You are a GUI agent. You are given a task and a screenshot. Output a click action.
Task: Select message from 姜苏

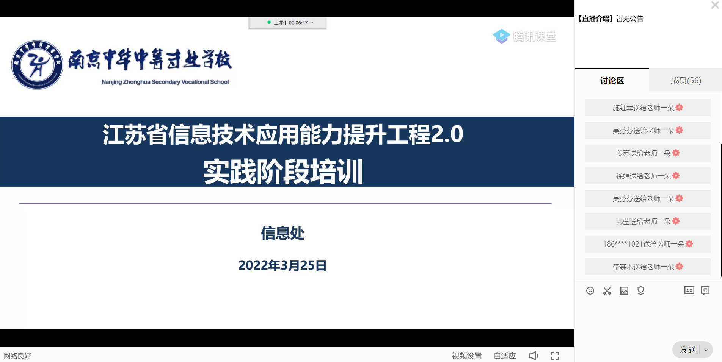click(648, 153)
